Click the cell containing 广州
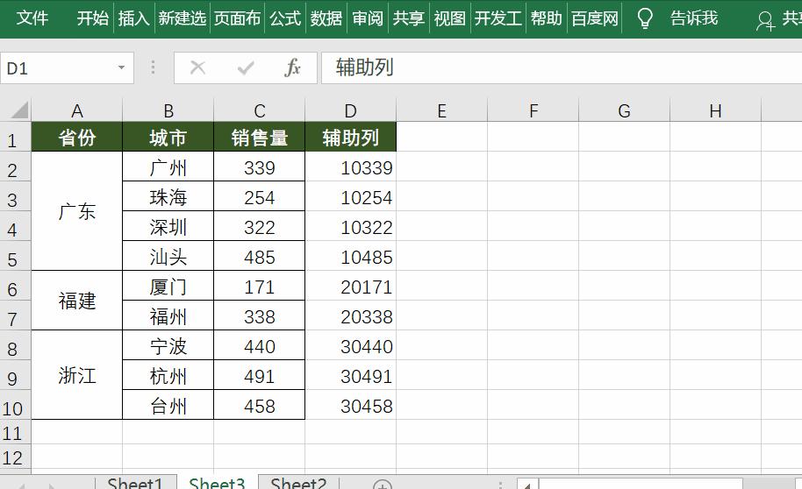The height and width of the screenshot is (489, 802). click(x=168, y=167)
